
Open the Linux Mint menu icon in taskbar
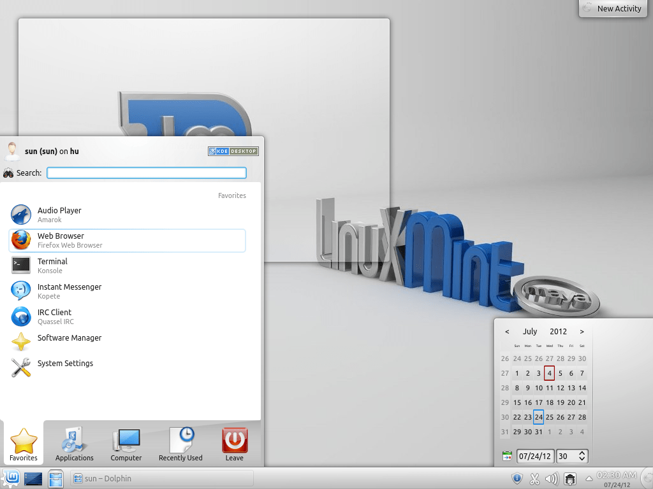[x=10, y=478]
